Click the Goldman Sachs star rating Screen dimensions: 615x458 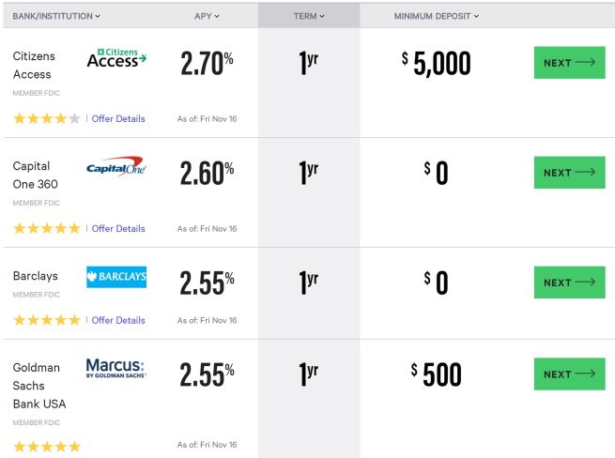[47, 446]
